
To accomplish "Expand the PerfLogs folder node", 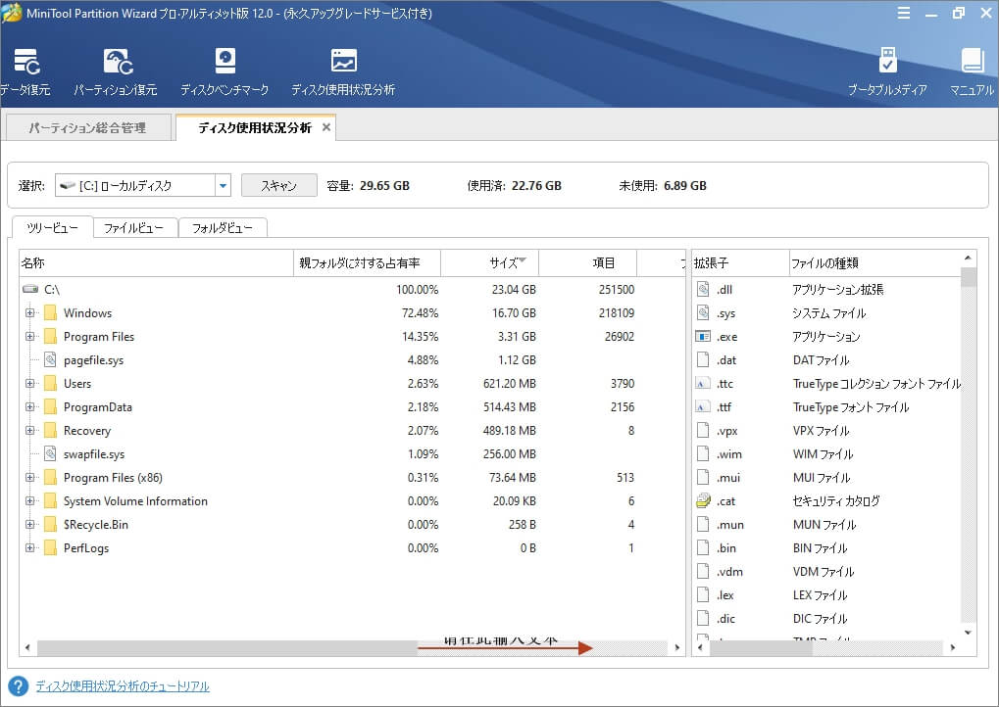I will 29,548.
